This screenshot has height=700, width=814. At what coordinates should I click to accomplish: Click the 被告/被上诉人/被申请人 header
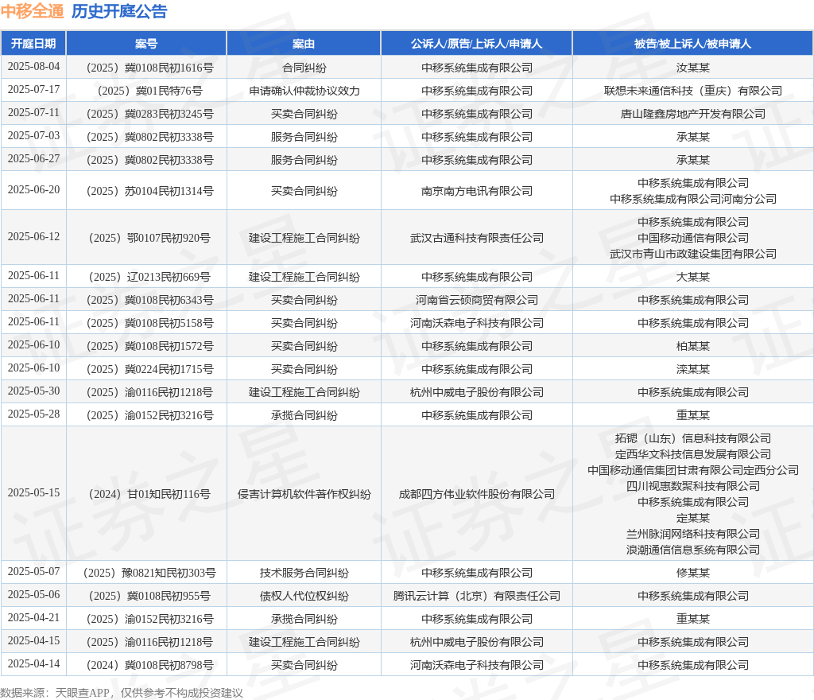click(692, 44)
